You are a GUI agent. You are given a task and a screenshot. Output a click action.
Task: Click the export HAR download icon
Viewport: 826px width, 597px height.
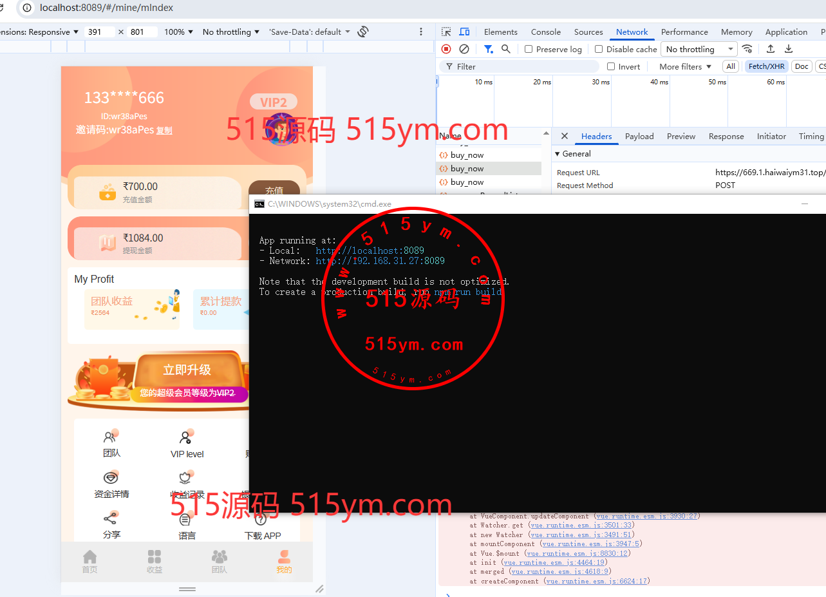[788, 49]
